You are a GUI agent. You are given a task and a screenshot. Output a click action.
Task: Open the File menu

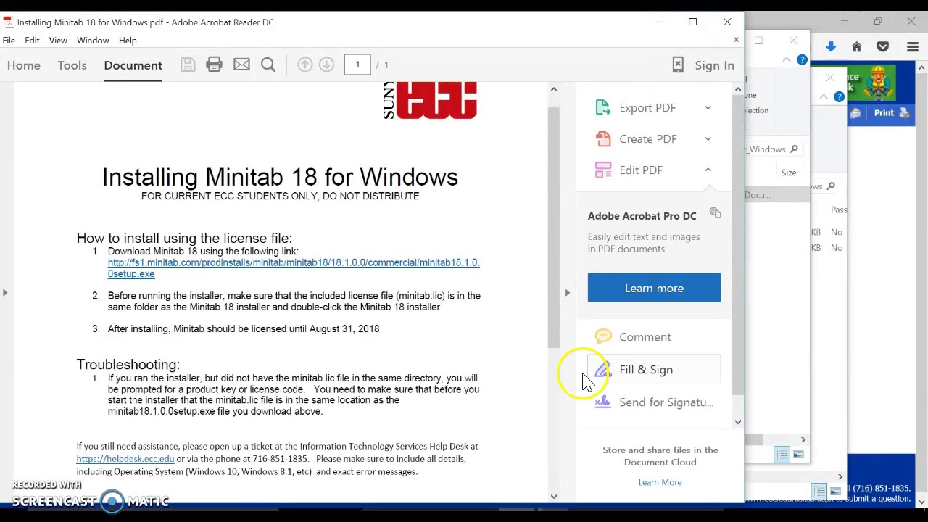tap(9, 41)
